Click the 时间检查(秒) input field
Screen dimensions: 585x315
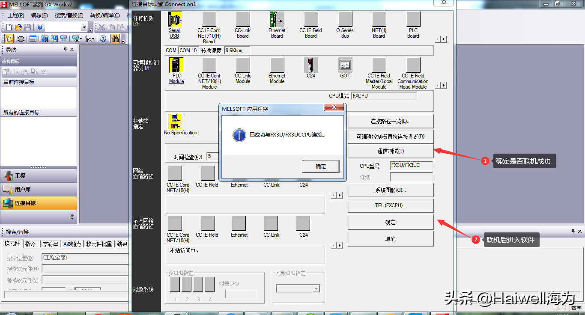(213, 157)
